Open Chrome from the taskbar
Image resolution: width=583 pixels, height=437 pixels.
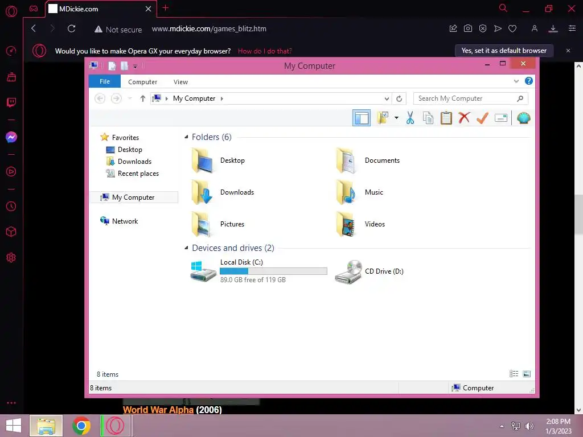tap(81, 426)
